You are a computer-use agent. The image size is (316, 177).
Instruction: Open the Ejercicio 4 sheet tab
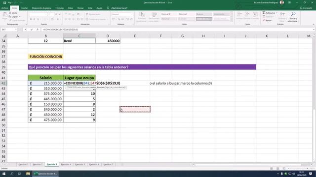click(x=66, y=164)
